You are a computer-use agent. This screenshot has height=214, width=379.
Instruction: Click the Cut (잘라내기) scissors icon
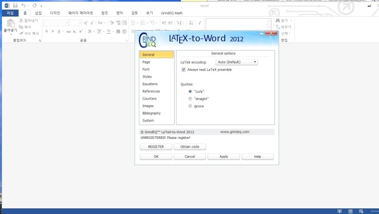21,20
